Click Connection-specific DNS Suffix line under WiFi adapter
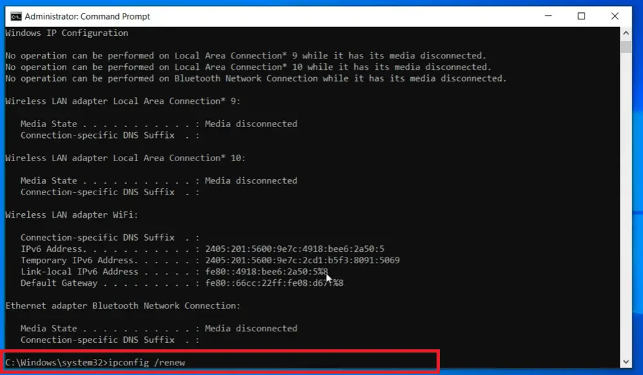 [110, 238]
